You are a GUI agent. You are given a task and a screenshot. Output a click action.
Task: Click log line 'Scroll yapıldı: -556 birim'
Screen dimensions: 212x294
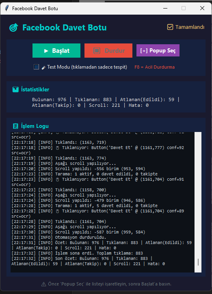(x=78, y=169)
